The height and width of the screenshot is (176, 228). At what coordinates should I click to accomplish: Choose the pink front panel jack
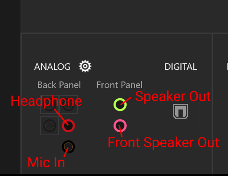(120, 126)
